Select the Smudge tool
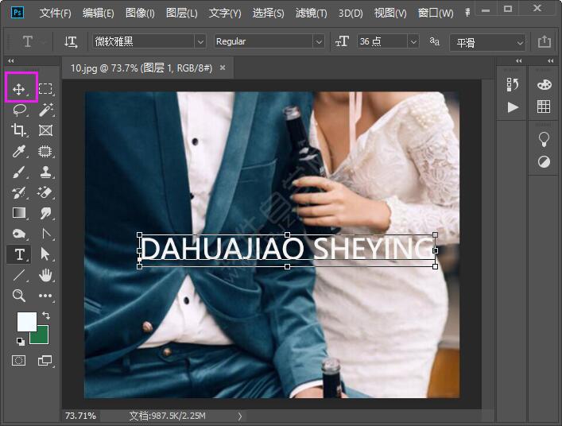Screen dimensions: 562x426 coord(45,213)
